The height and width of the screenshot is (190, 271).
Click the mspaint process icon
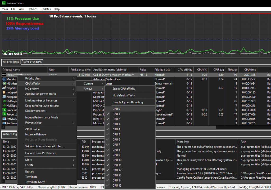[4, 88]
